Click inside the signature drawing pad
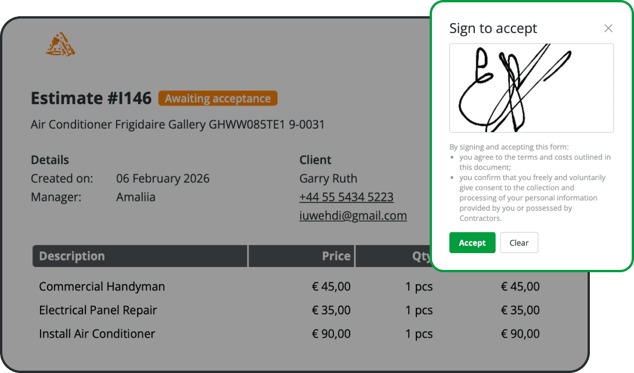634x373 pixels. (531, 88)
